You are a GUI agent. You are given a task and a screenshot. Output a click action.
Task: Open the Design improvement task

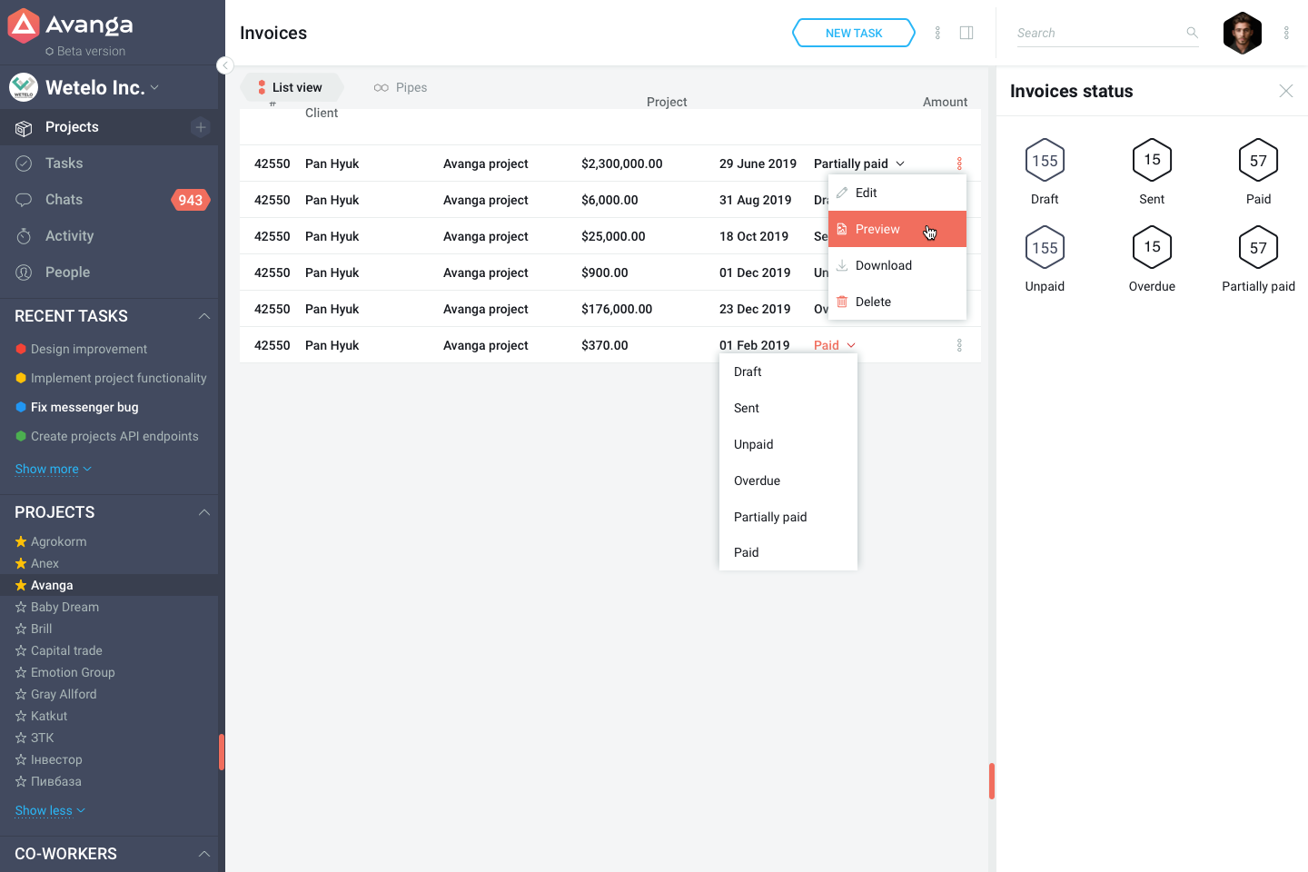click(89, 349)
